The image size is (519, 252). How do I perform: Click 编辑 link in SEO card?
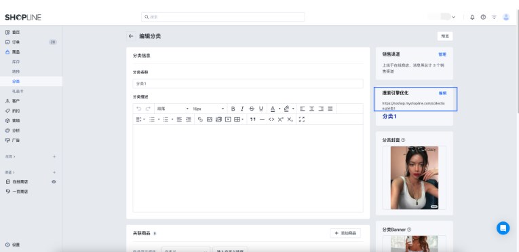point(442,93)
